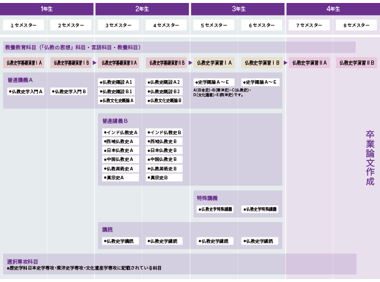The image size is (380, 282).
Task: Click the 仏教史学演習ⅡB box
Action: [x=356, y=63]
